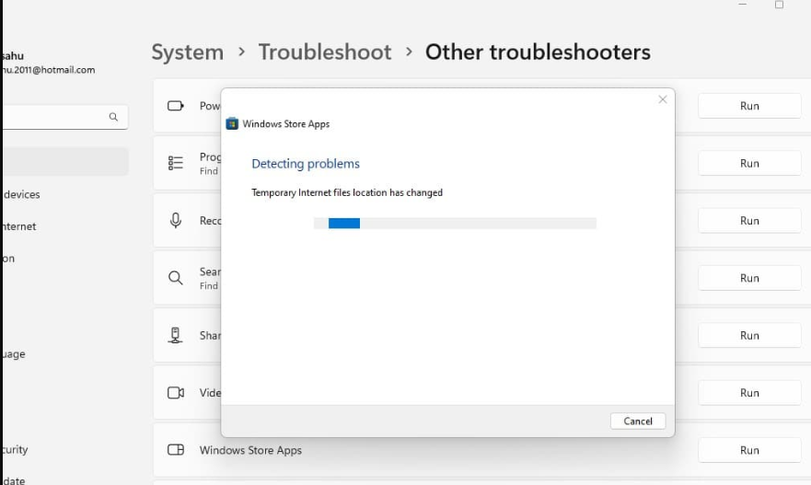The image size is (811, 485).
Task: Click the Detecting problems heading
Action: [305, 164]
